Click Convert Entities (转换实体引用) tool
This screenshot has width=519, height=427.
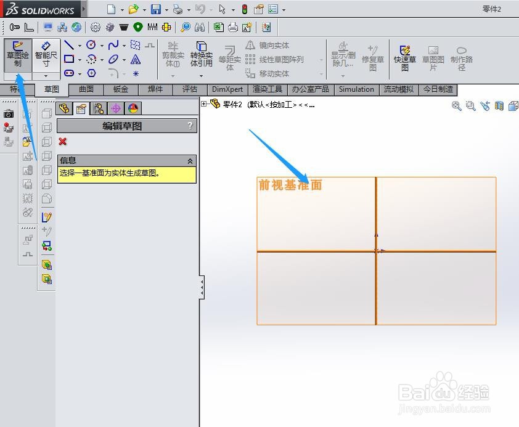coord(201,55)
